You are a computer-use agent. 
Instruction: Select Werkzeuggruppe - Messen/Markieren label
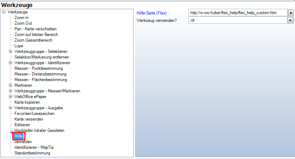47,91
